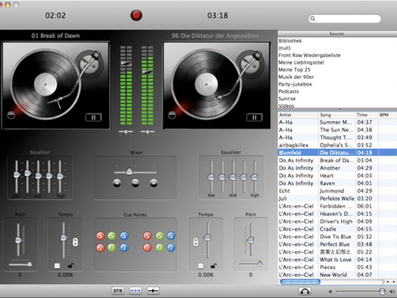Select Party-Jukebox in the Source list
This screenshot has height=298, width=397.
point(295,84)
